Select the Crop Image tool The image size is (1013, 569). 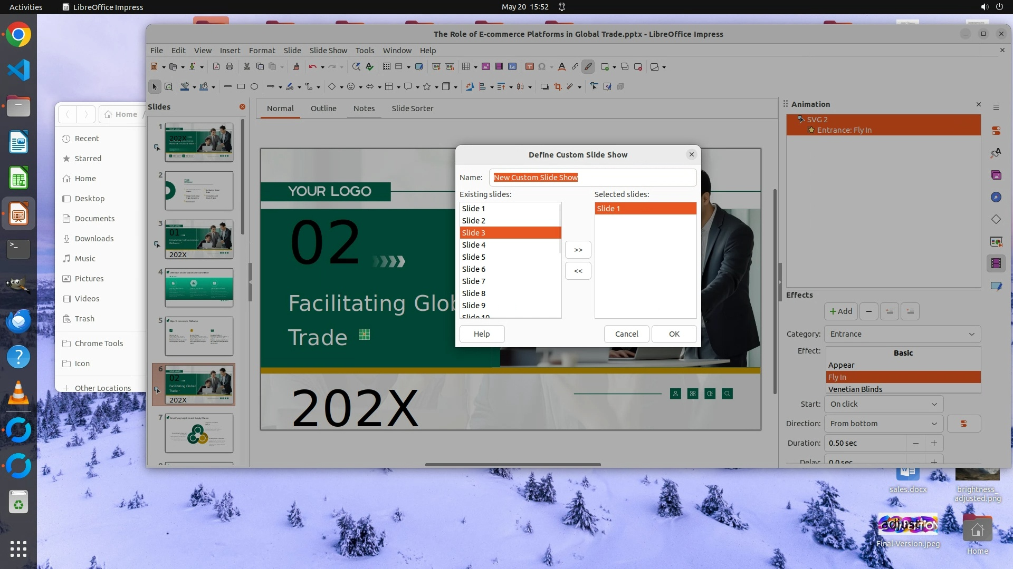pyautogui.click(x=558, y=86)
